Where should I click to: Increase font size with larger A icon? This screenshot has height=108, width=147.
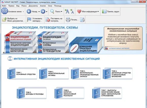67,11
